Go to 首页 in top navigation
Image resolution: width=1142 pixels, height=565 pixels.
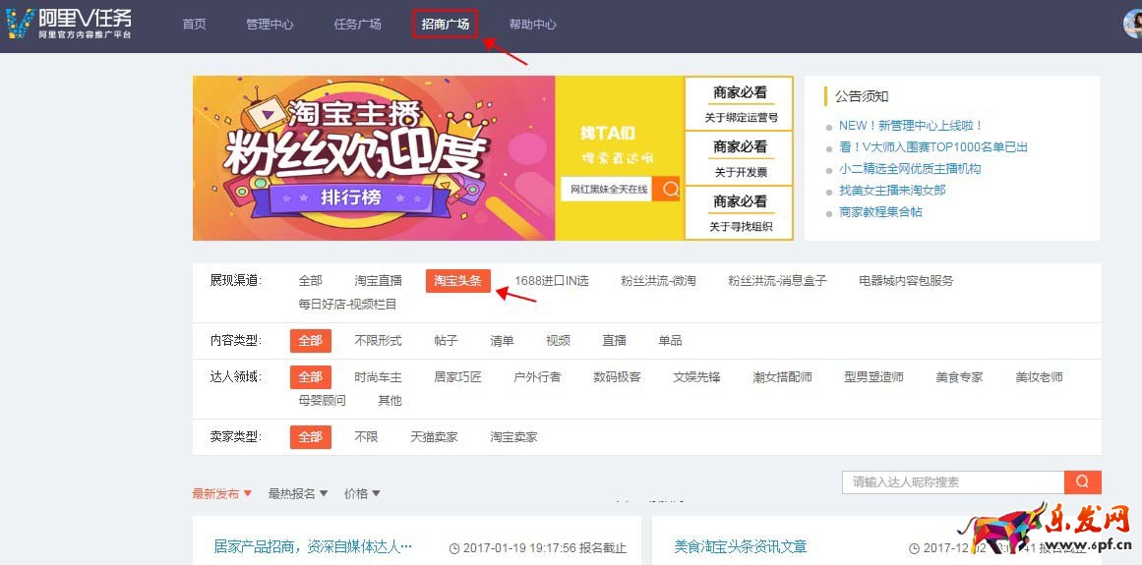[x=195, y=24]
